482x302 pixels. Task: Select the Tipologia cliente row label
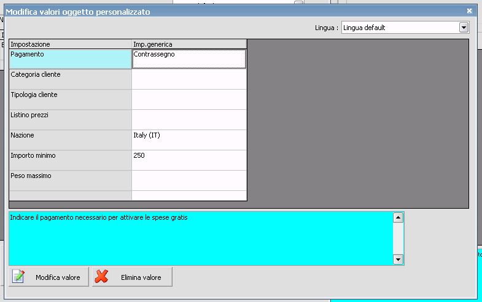(x=71, y=99)
